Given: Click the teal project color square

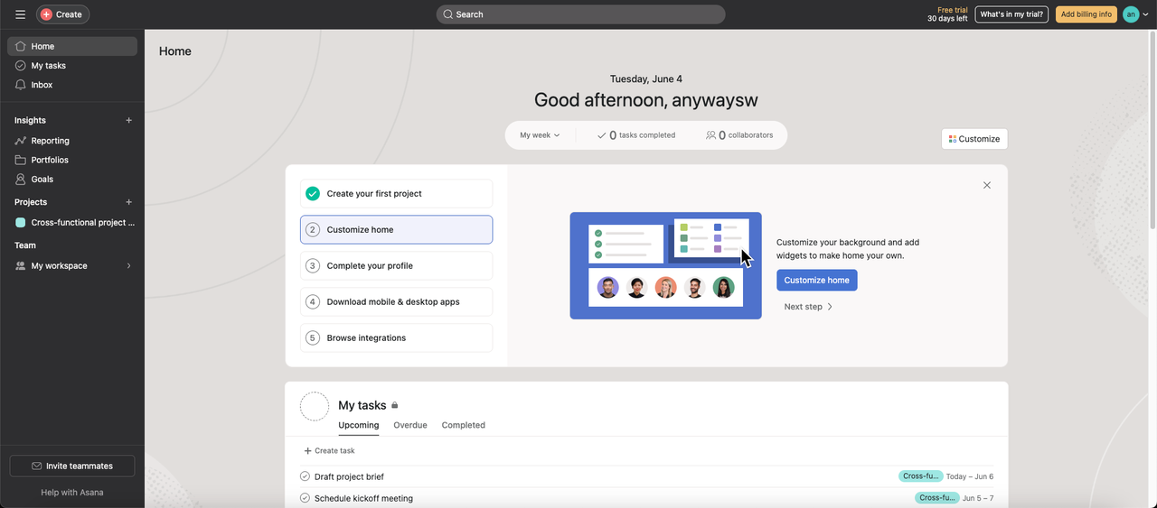Looking at the screenshot, I should 21,222.
